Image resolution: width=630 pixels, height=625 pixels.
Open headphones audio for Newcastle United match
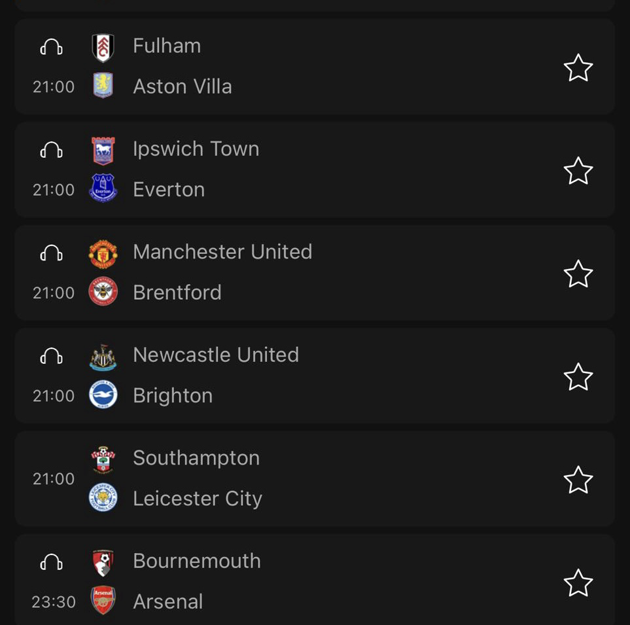[52, 356]
